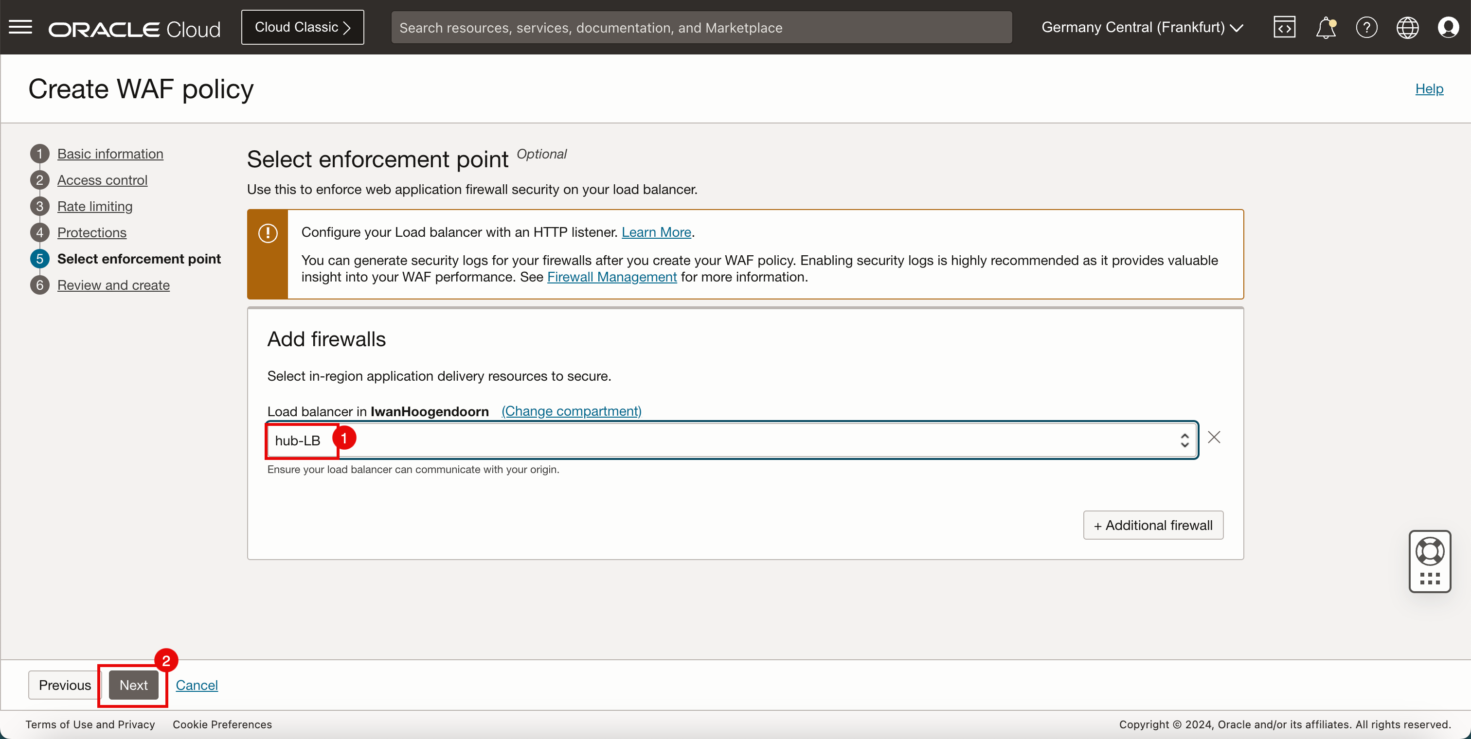Switch region globe icon

[x=1408, y=27]
